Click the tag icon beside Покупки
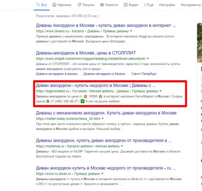202x191 pixels. click(x=79, y=5)
